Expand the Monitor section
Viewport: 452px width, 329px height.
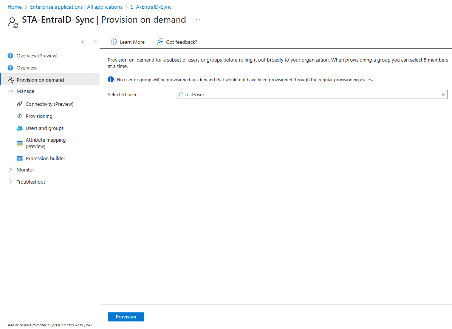pos(11,170)
